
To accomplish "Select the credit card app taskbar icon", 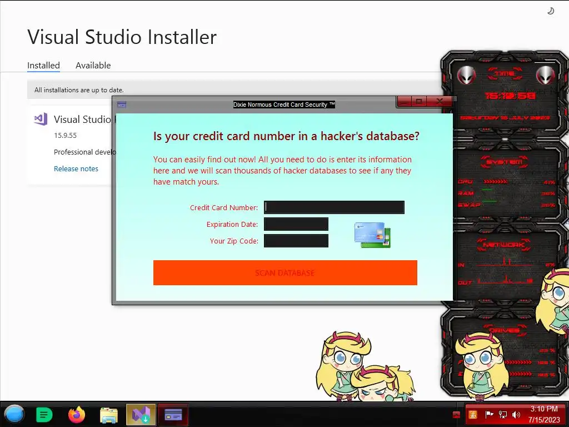I will (x=173, y=415).
